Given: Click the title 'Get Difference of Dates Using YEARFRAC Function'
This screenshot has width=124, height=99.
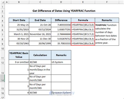Looking at the screenshot, I should coord(64,11).
